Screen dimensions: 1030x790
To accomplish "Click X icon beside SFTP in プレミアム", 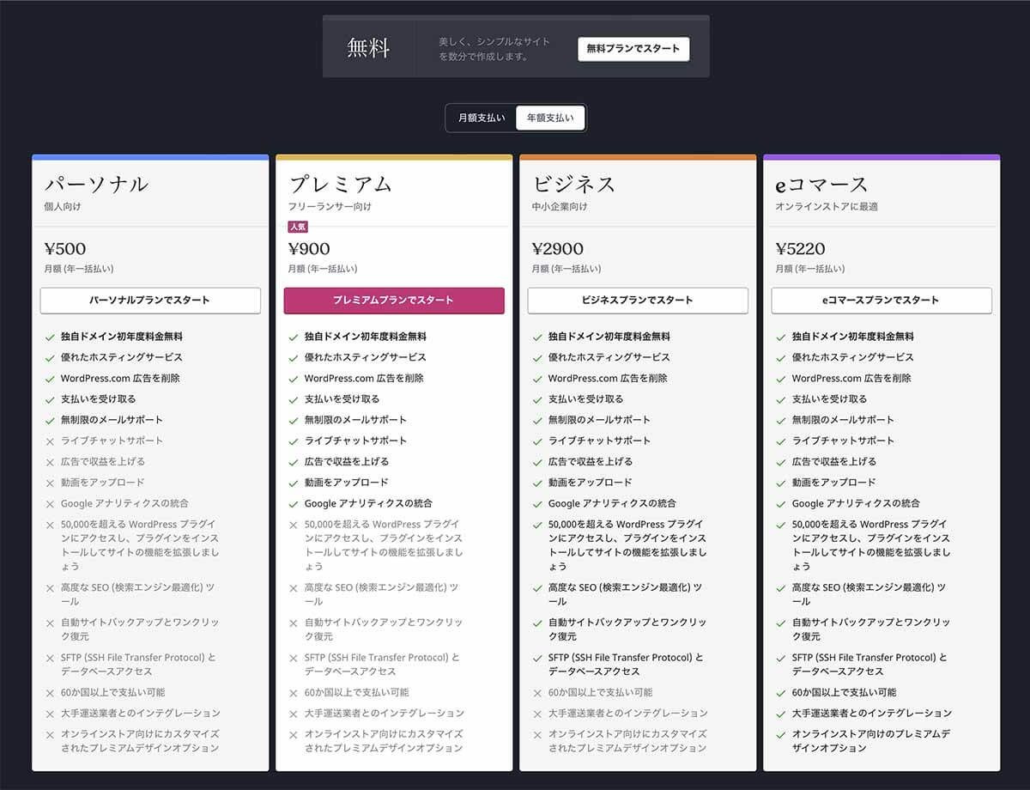I will point(294,659).
